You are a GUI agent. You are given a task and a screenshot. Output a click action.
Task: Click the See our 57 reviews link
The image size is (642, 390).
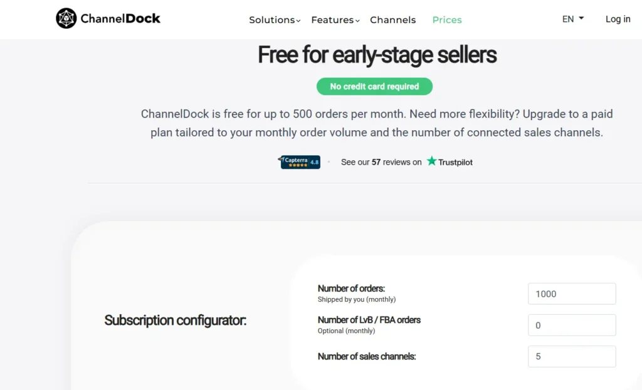coord(381,162)
